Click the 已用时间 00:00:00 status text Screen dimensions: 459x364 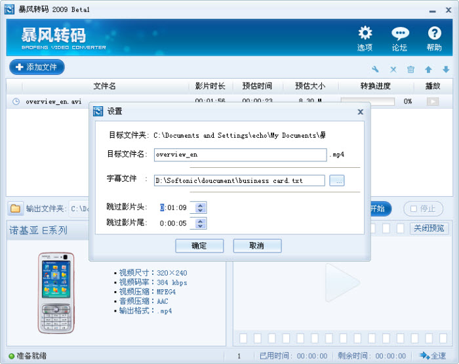(294, 355)
